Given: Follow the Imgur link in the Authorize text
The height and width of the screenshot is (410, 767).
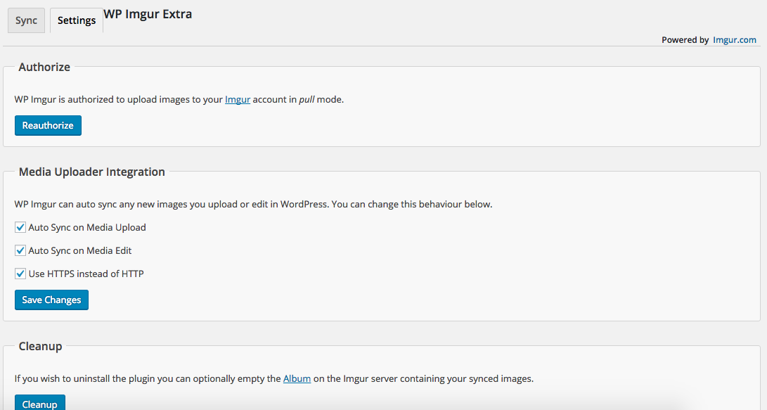Looking at the screenshot, I should click(x=237, y=99).
